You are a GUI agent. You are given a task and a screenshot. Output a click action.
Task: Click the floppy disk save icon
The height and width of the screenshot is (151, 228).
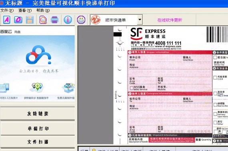tap(30, 20)
